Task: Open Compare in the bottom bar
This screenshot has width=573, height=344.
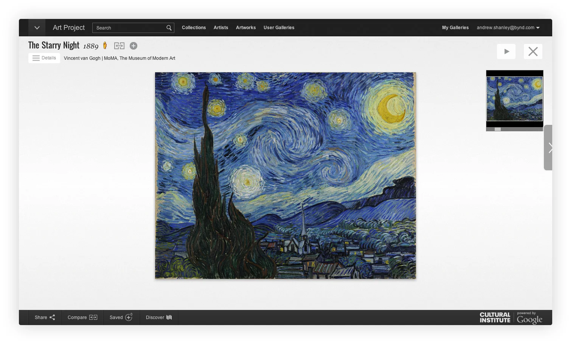Action: tap(82, 318)
